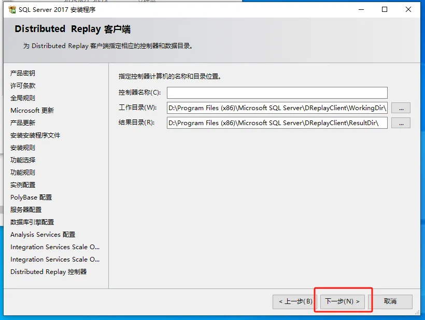Browse for the result directory folder
The height and width of the screenshot is (320, 425).
coord(401,123)
